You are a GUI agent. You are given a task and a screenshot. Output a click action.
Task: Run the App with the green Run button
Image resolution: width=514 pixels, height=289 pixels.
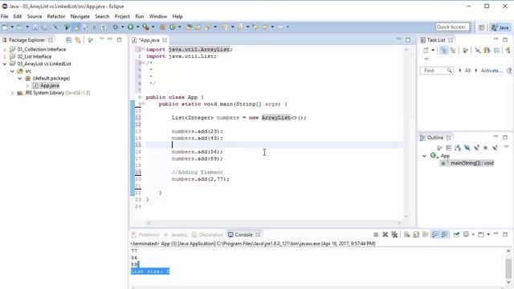pyautogui.click(x=130, y=27)
